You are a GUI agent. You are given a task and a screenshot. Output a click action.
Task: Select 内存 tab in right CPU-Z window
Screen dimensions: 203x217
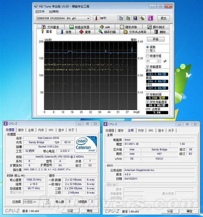tap(141, 130)
